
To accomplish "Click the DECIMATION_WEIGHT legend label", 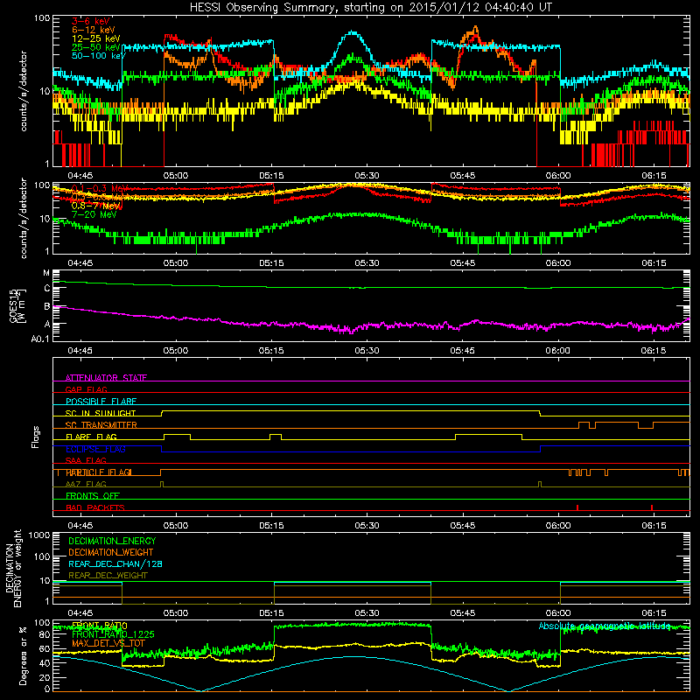I will 111,552.
